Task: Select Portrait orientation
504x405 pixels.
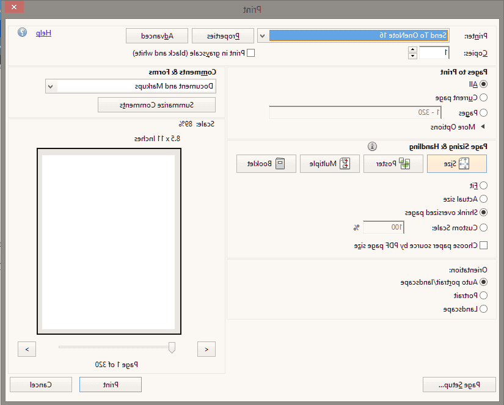Action: click(483, 296)
